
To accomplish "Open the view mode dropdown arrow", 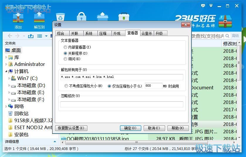I will (x=46, y=36).
